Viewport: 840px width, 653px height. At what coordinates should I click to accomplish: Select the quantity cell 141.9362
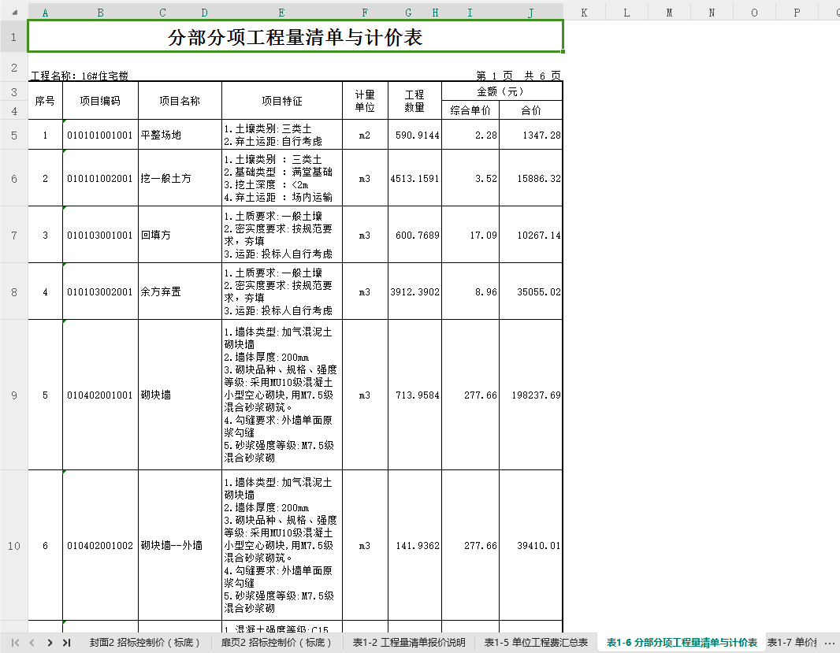pos(414,545)
